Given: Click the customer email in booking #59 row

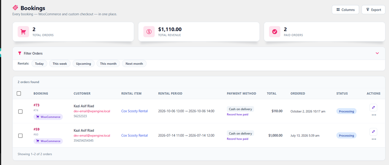Looking at the screenshot, I should pyautogui.click(x=92, y=135).
